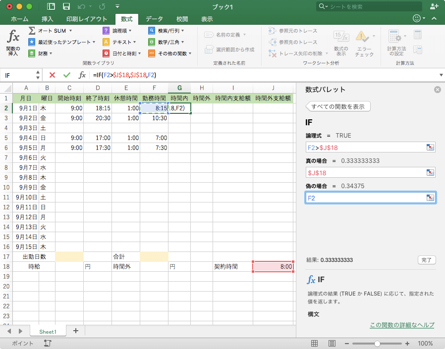Open the Date & Time functions icon
Screen dimensions: 445x349
106,53
